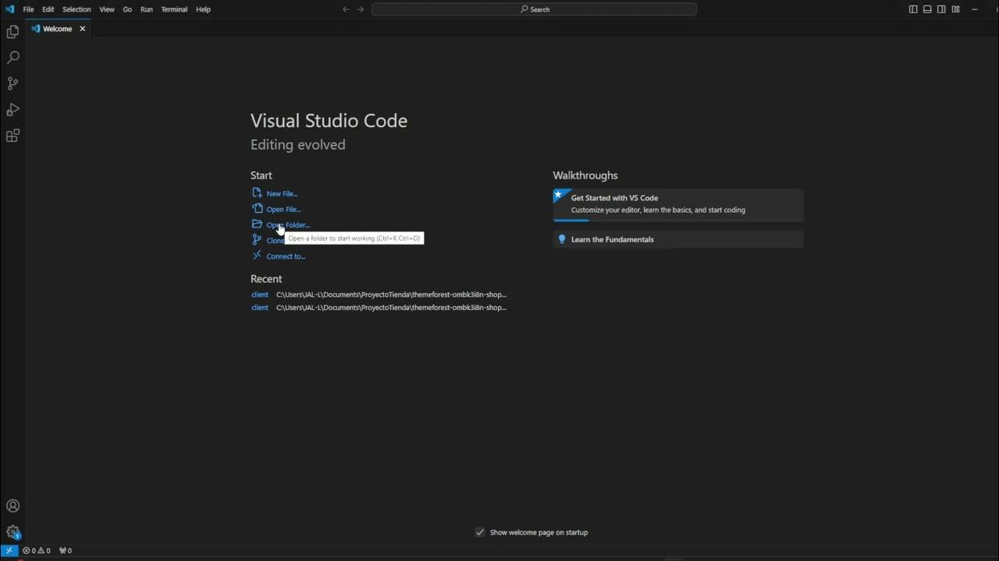Open the Run and Debug view
Screen dimensions: 999x561
(12, 110)
